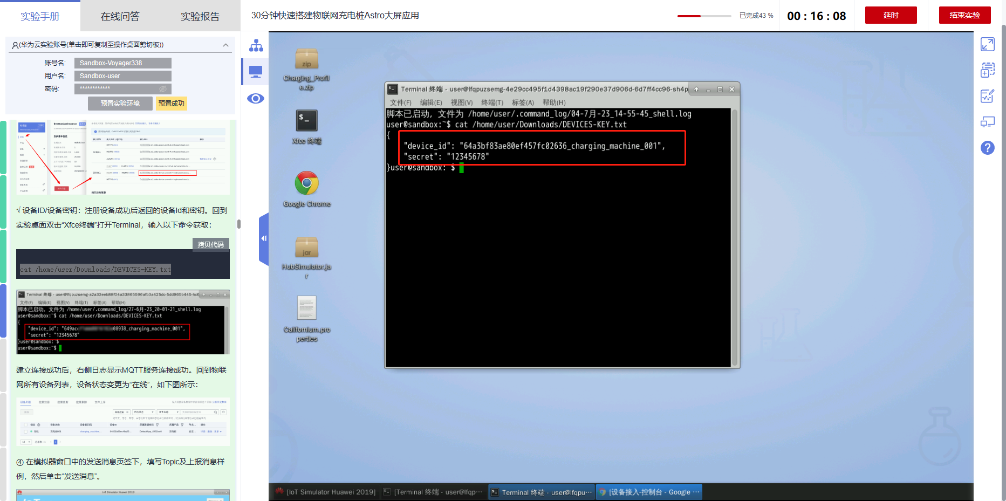Select Californium.properties file icon
Viewport: 1006px width, 501px height.
click(x=306, y=319)
